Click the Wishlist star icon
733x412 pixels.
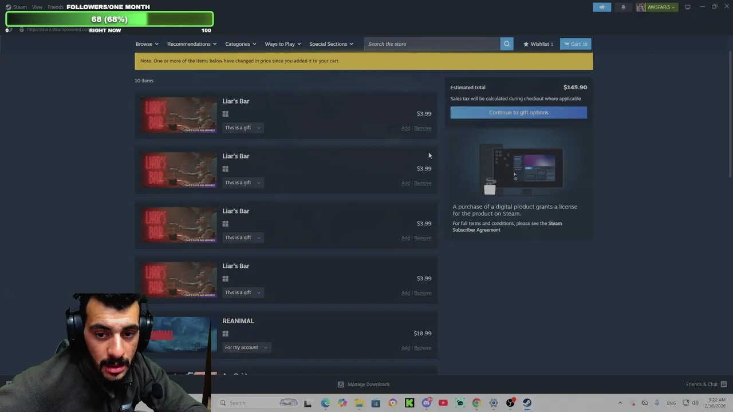point(526,44)
